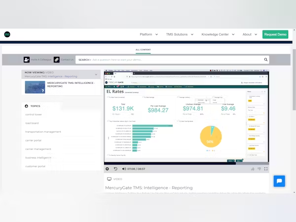Select the transportation management topic

43,132
